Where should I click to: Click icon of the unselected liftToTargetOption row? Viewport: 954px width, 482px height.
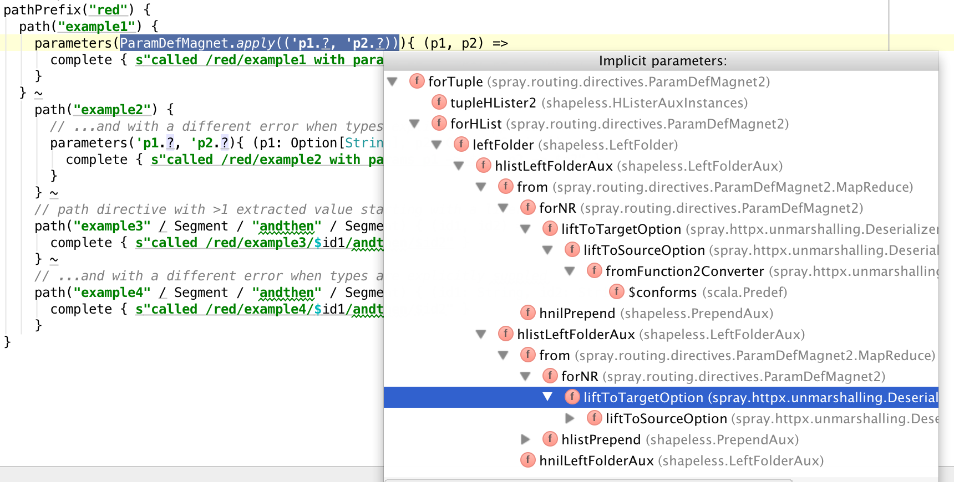coord(550,228)
